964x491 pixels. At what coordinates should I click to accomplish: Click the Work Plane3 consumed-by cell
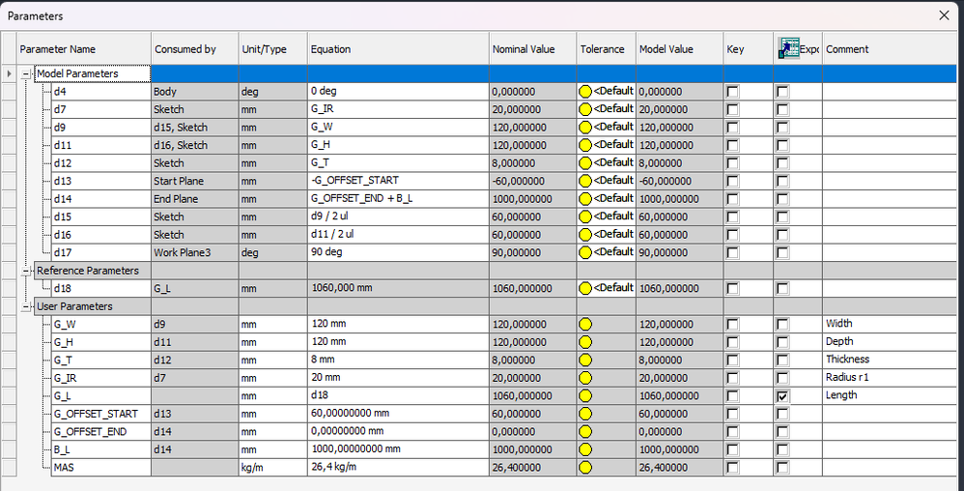point(195,252)
